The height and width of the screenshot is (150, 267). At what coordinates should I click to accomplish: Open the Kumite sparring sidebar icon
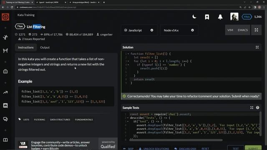tap(5, 50)
